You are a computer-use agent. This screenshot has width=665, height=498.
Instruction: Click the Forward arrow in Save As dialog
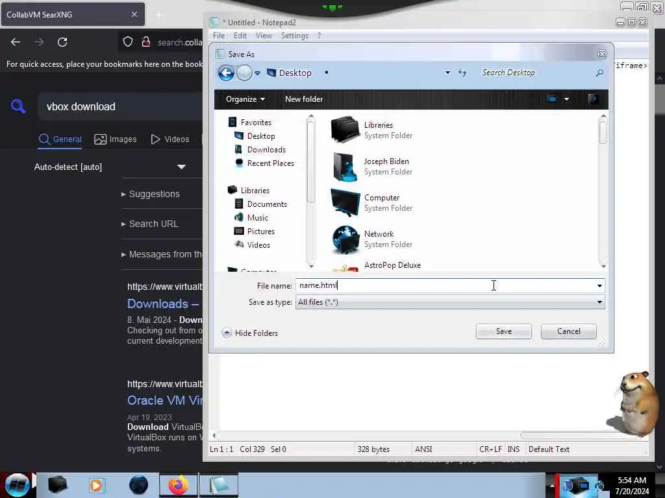click(244, 73)
